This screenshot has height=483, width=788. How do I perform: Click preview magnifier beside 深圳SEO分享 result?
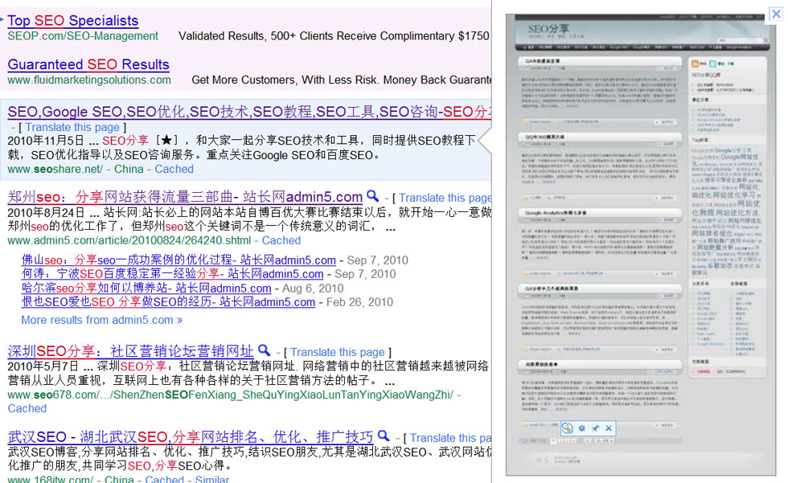pyautogui.click(x=262, y=350)
